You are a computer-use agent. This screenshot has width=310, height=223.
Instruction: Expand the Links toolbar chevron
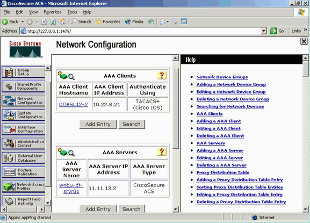[x=306, y=30]
